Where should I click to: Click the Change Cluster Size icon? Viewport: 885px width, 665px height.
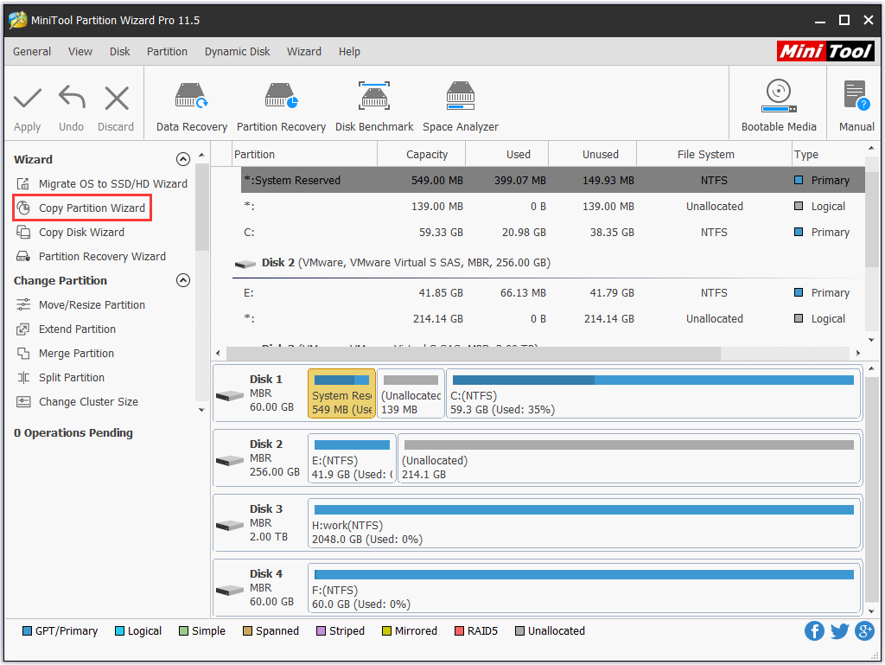23,402
